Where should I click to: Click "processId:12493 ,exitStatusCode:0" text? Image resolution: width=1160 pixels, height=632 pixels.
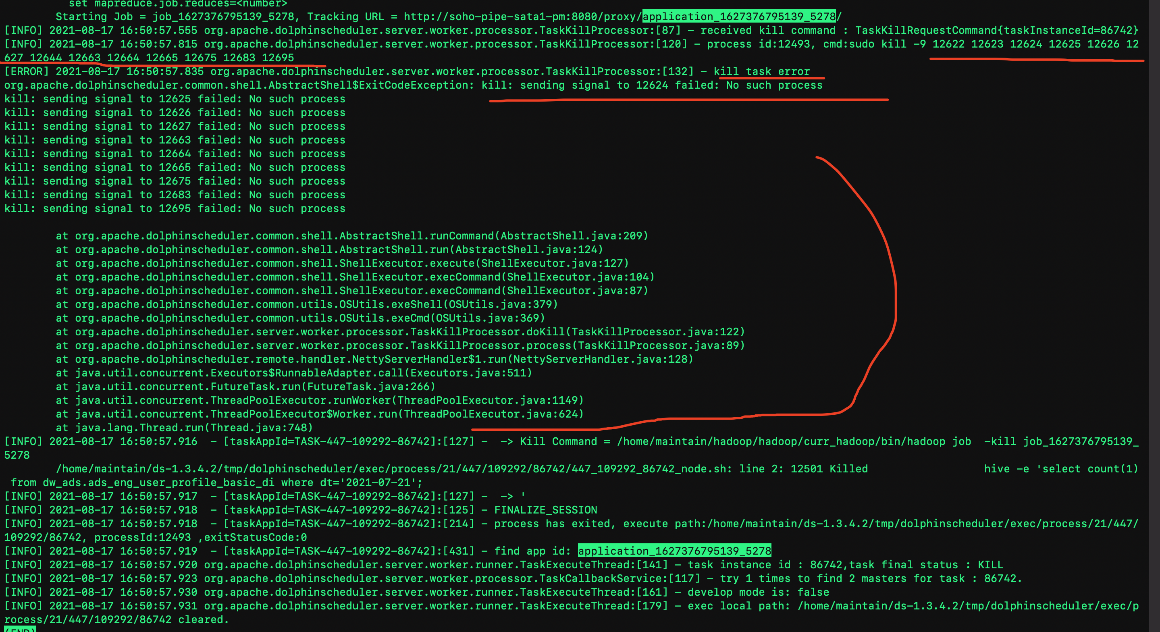pos(200,537)
